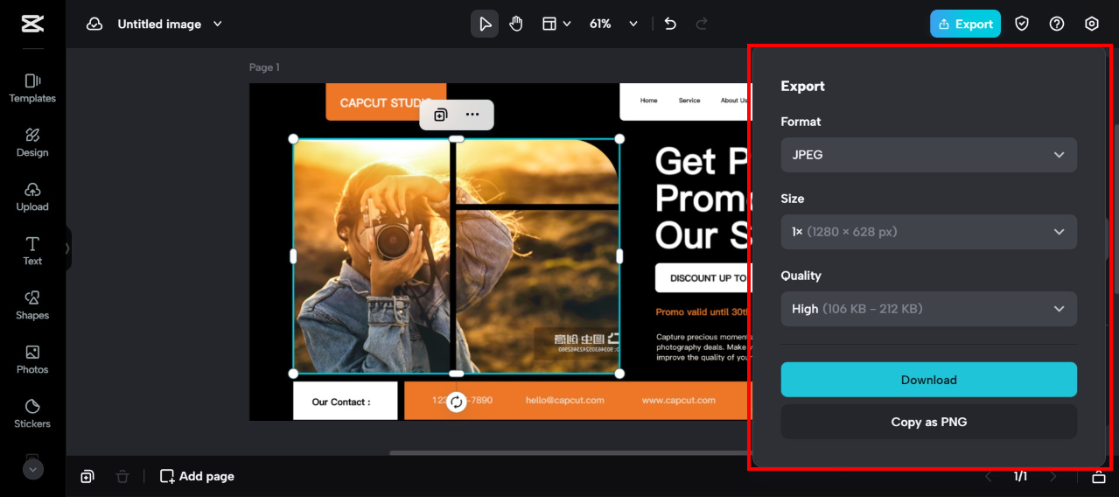Open the settings hexagon icon
This screenshot has width=1119, height=497.
tap(1092, 24)
